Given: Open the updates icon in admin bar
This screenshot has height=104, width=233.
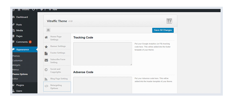Looking at the screenshot, I should [34, 10].
